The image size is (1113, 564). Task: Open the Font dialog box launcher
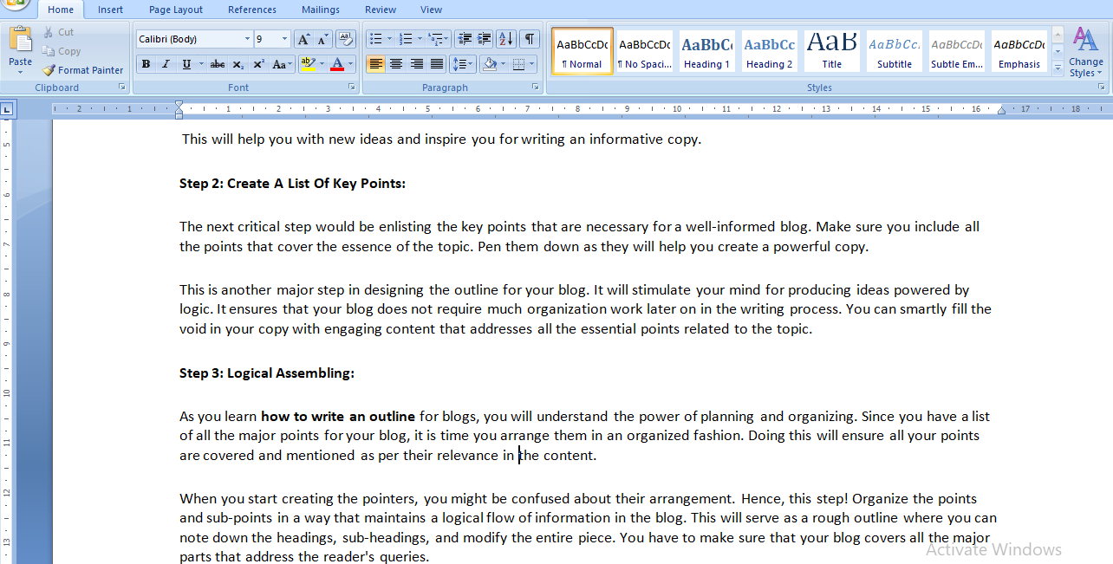[350, 87]
